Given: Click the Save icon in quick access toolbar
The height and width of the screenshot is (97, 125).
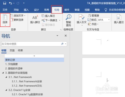Looking at the screenshot, I should click(x=4, y=3).
